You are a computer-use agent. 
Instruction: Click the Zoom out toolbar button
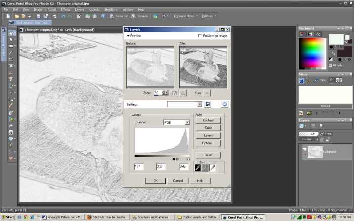(119, 16)
